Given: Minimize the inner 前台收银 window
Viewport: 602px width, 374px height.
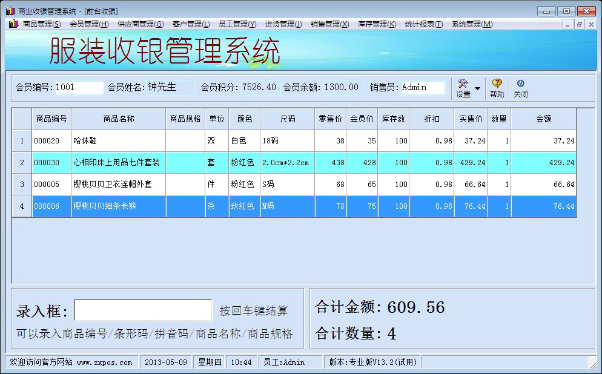Looking at the screenshot, I should coord(567,24).
